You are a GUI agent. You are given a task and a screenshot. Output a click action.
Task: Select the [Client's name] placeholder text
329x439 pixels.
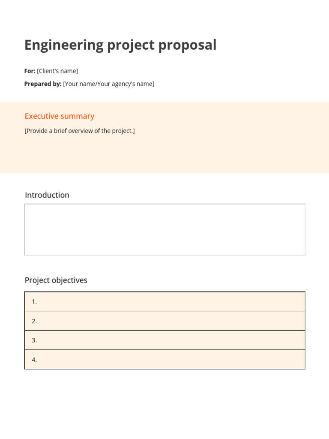pos(57,71)
